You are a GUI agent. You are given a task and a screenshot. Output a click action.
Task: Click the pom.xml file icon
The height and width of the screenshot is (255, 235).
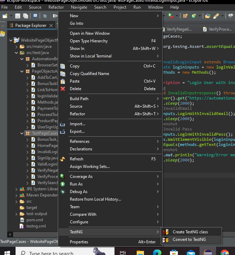22,220
